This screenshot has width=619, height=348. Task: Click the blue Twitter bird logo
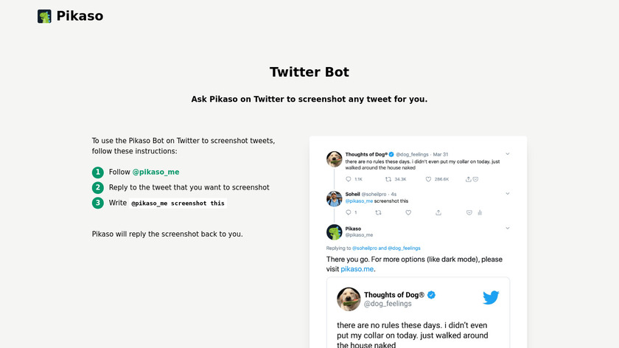coord(491,297)
